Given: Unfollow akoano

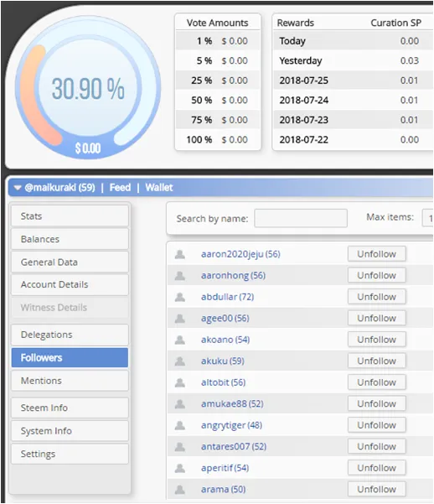Looking at the screenshot, I should coord(376,340).
